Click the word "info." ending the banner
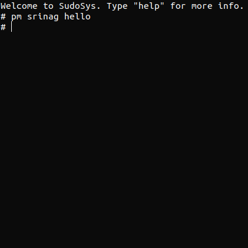The width and height of the screenshot is (248, 248). point(231,6)
